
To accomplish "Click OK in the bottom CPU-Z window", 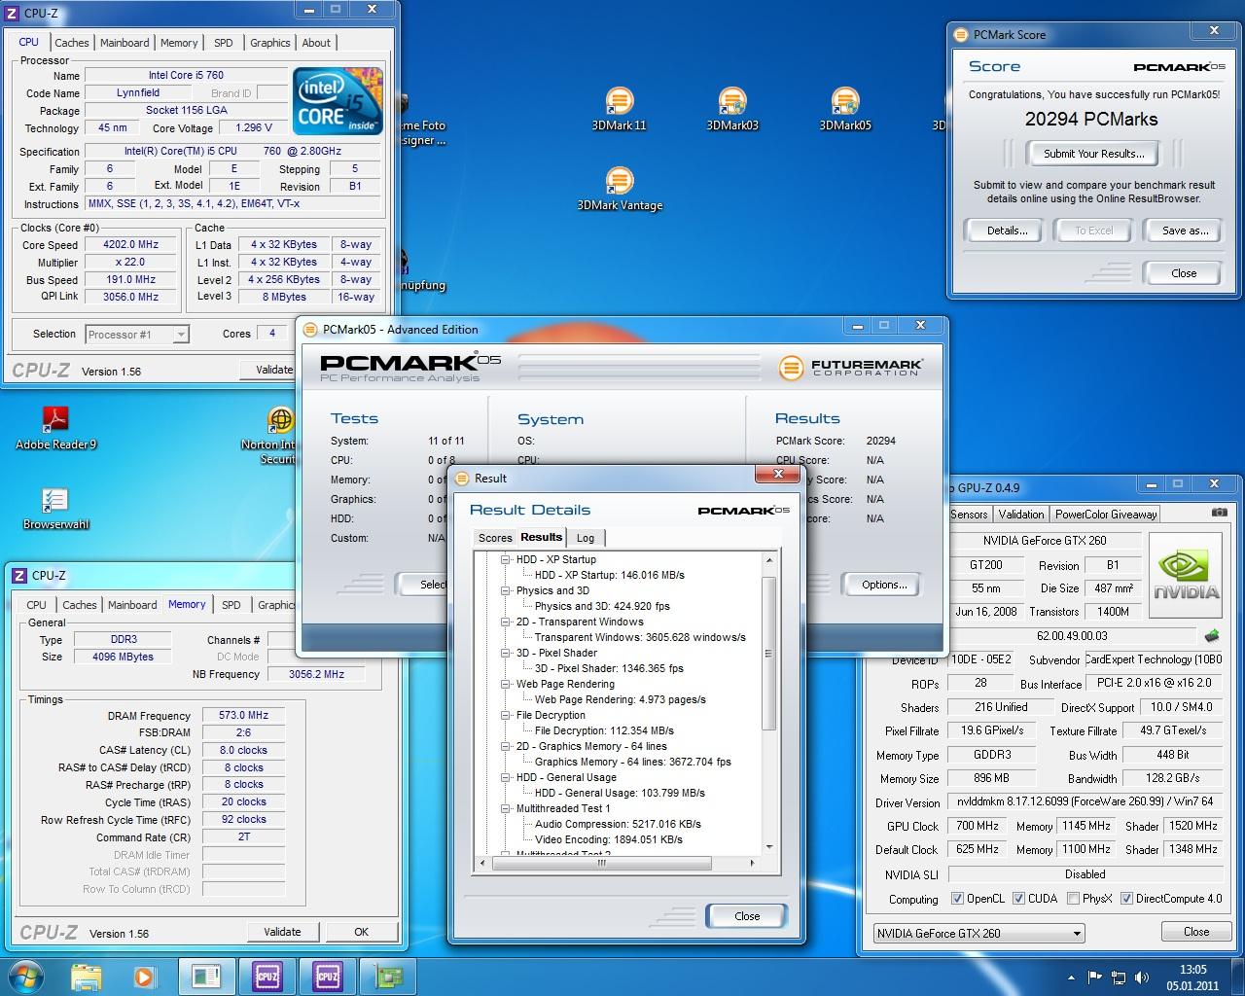I will (x=361, y=932).
